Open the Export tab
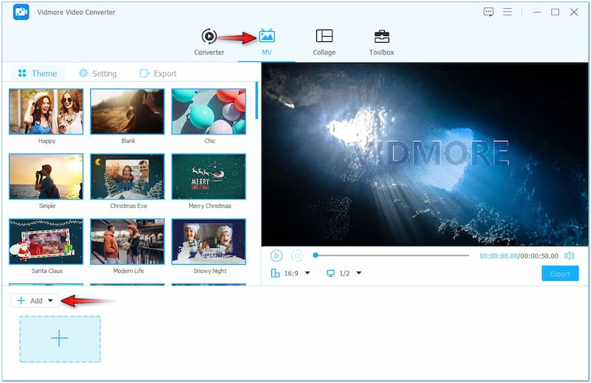The height and width of the screenshot is (383, 591). click(x=158, y=73)
